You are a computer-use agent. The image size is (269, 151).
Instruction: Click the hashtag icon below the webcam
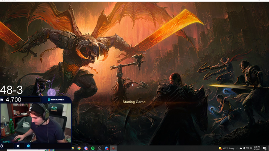pyautogui.click(x=18, y=146)
